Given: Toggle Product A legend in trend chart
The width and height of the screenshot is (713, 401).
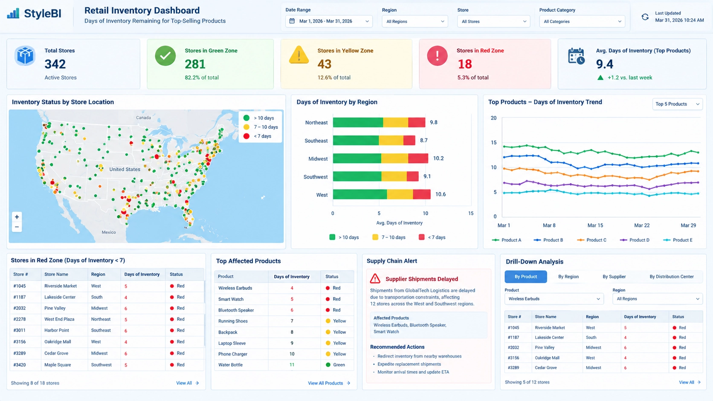Looking at the screenshot, I should (507, 240).
